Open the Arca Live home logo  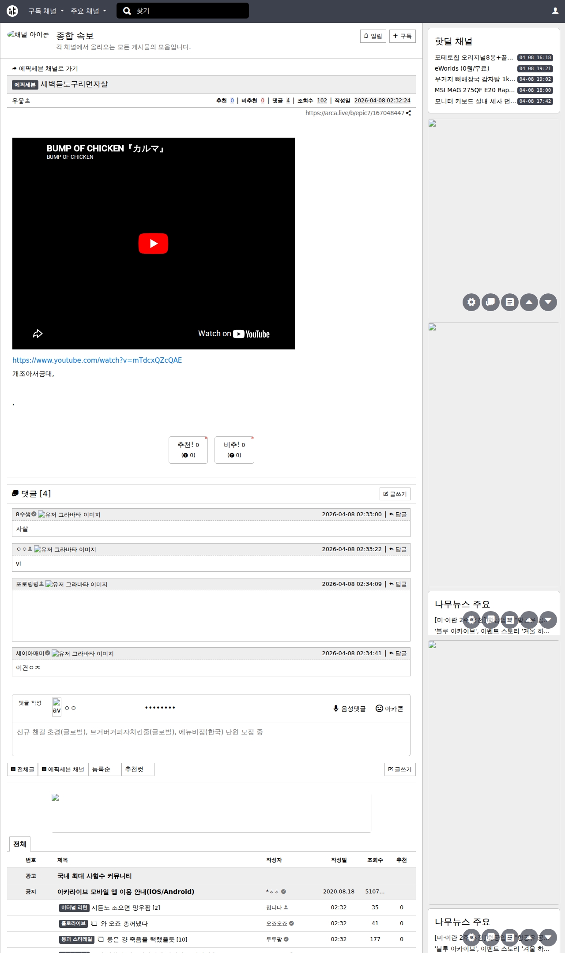[x=12, y=11]
